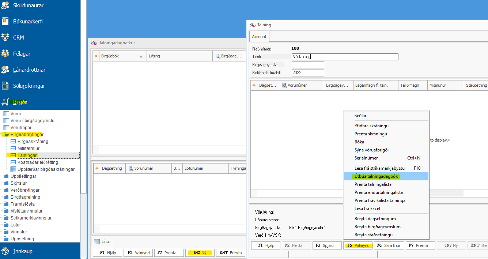The image size is (488, 259).
Task: Open the CRM module icon
Action: pyautogui.click(x=5, y=37)
